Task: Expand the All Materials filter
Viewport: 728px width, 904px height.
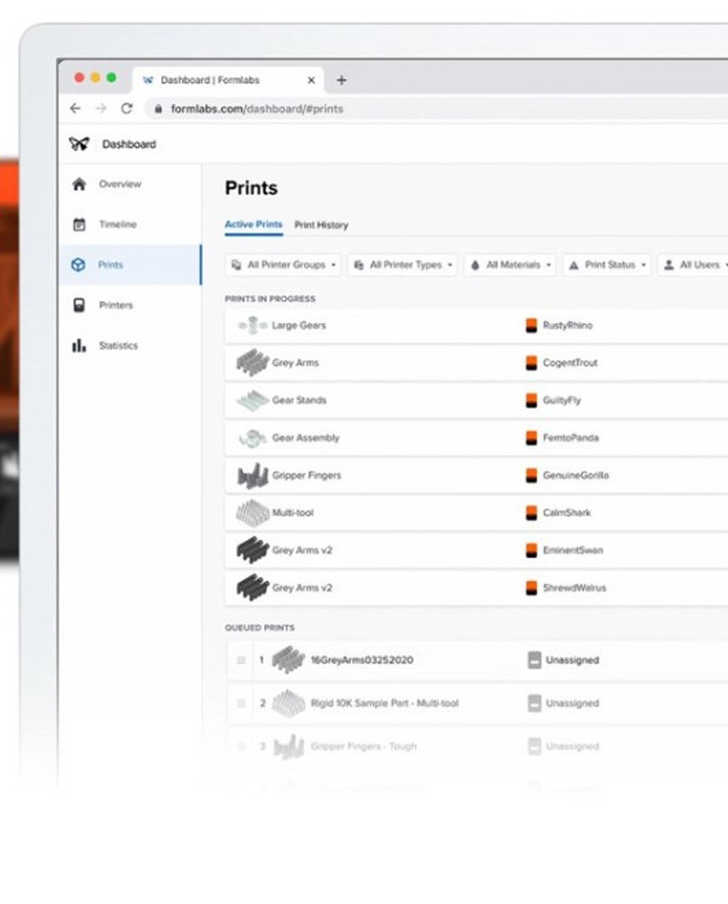Action: (511, 265)
